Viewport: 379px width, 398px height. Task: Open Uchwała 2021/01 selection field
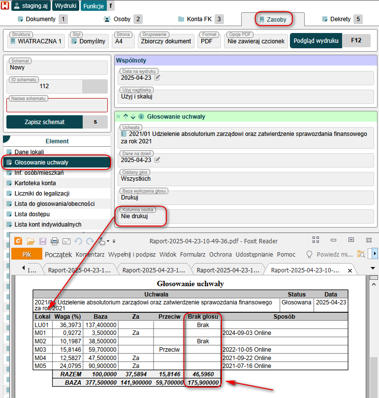[247, 137]
